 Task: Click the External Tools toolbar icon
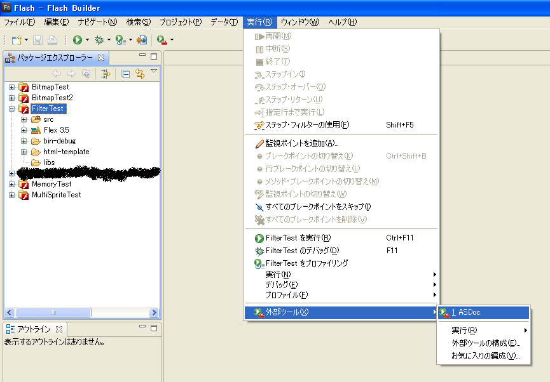162,40
